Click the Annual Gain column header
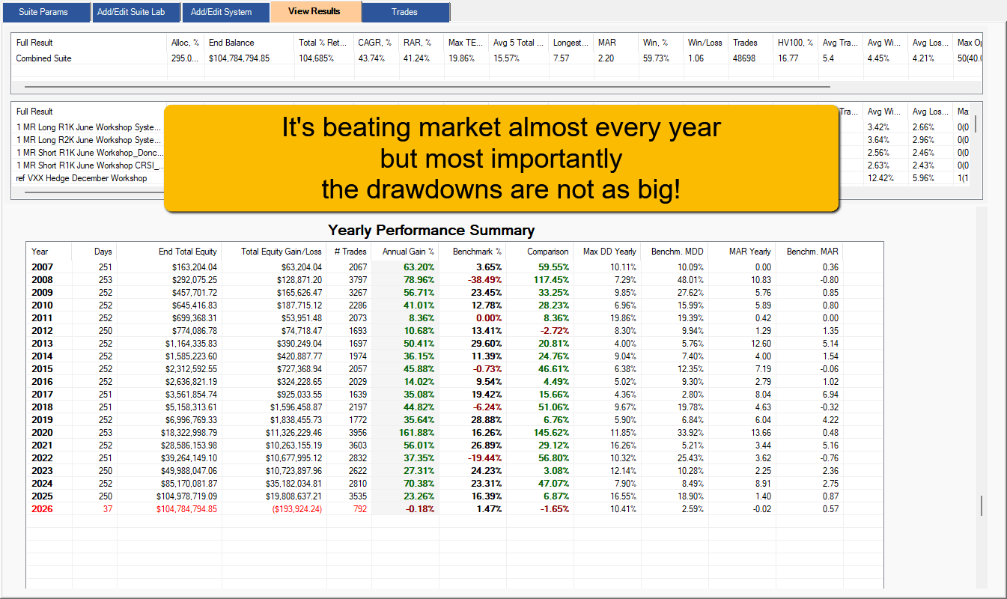 (404, 252)
